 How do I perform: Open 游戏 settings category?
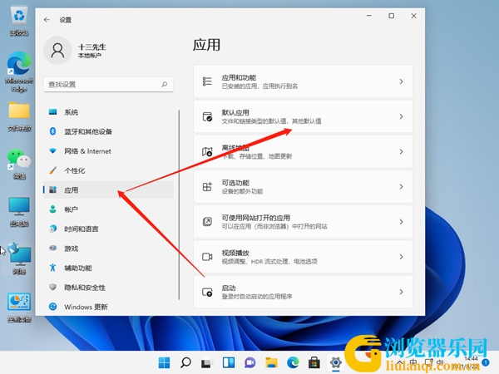click(x=108, y=248)
